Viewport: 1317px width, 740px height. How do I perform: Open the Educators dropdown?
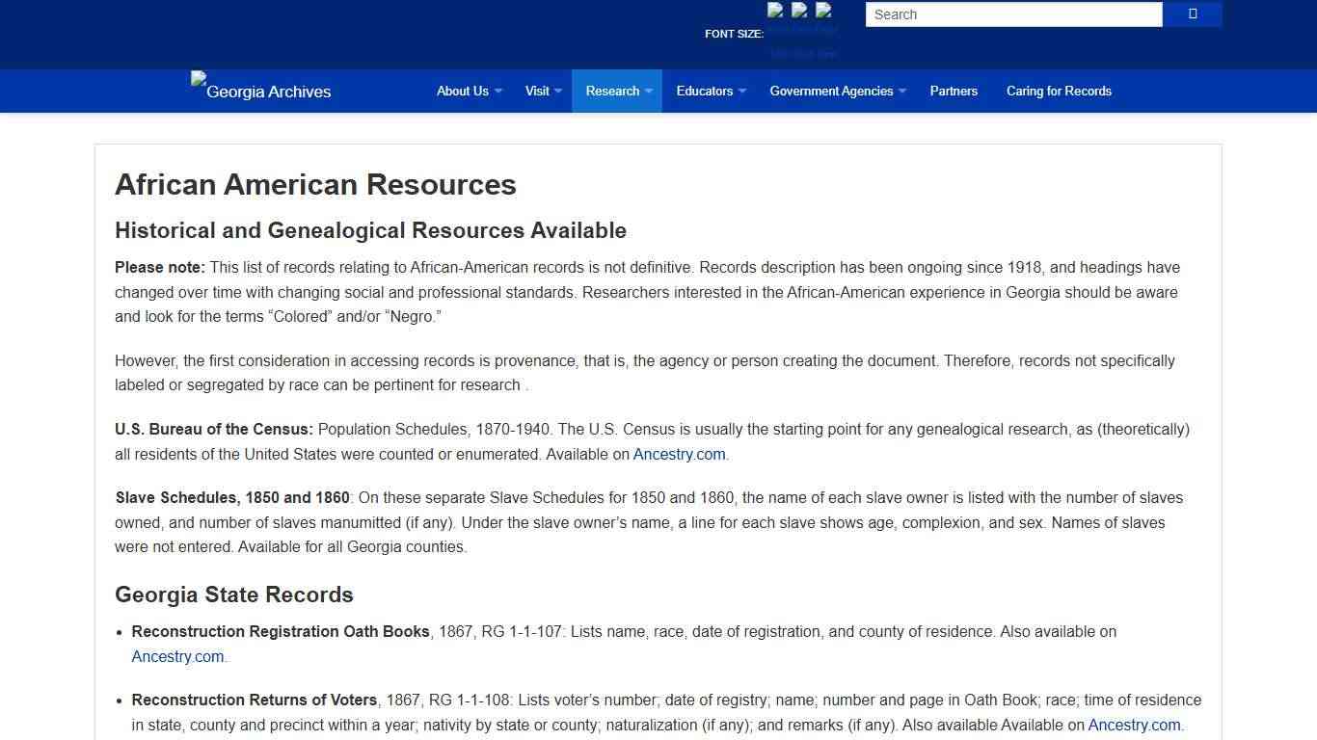tap(741, 92)
